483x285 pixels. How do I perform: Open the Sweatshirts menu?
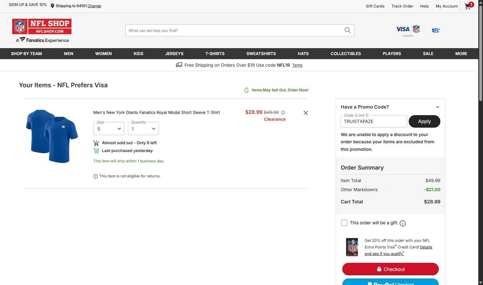[x=261, y=53]
